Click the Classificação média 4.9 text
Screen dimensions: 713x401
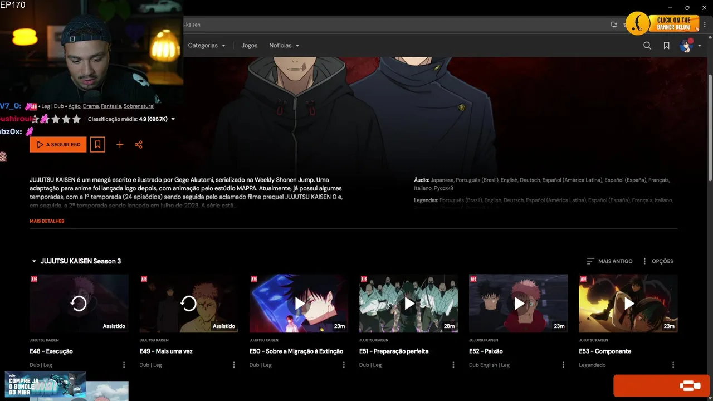click(x=128, y=119)
